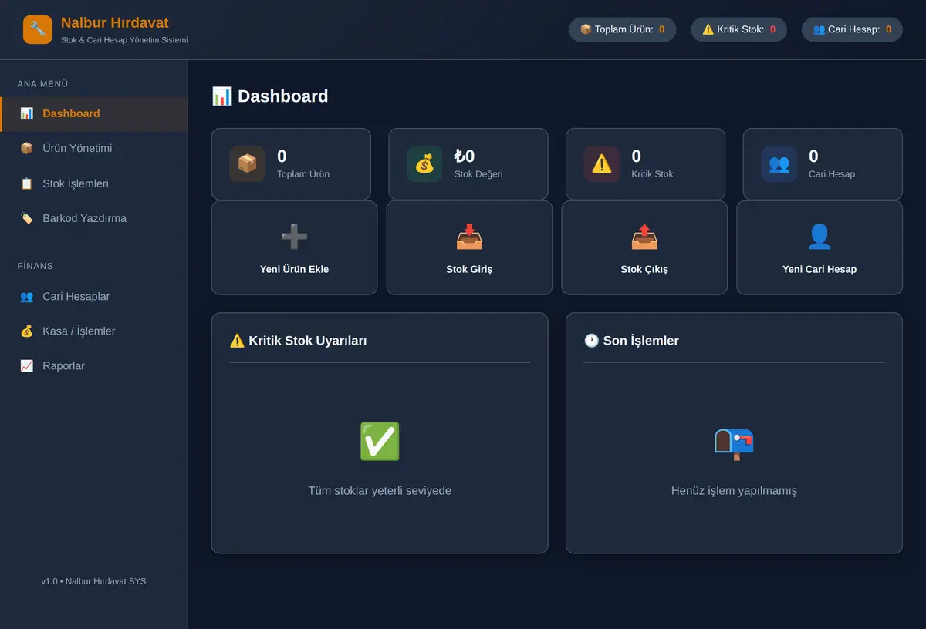Click the Dashboard chart icon in sidebar

27,113
